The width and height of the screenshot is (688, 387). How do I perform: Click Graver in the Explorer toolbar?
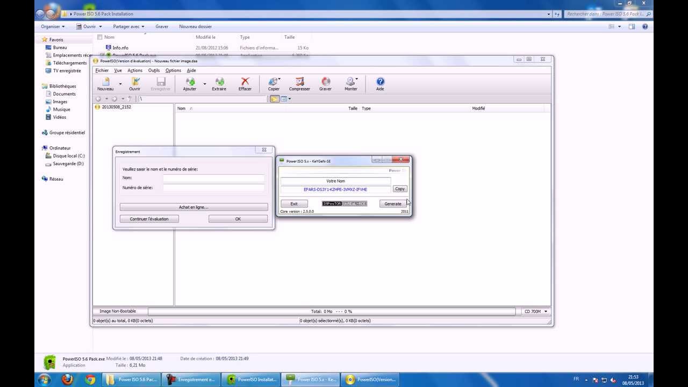tap(162, 26)
